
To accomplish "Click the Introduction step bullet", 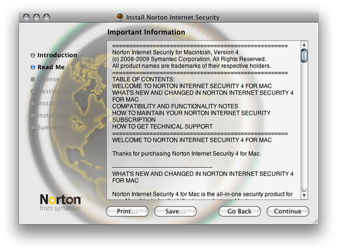I will [33, 55].
